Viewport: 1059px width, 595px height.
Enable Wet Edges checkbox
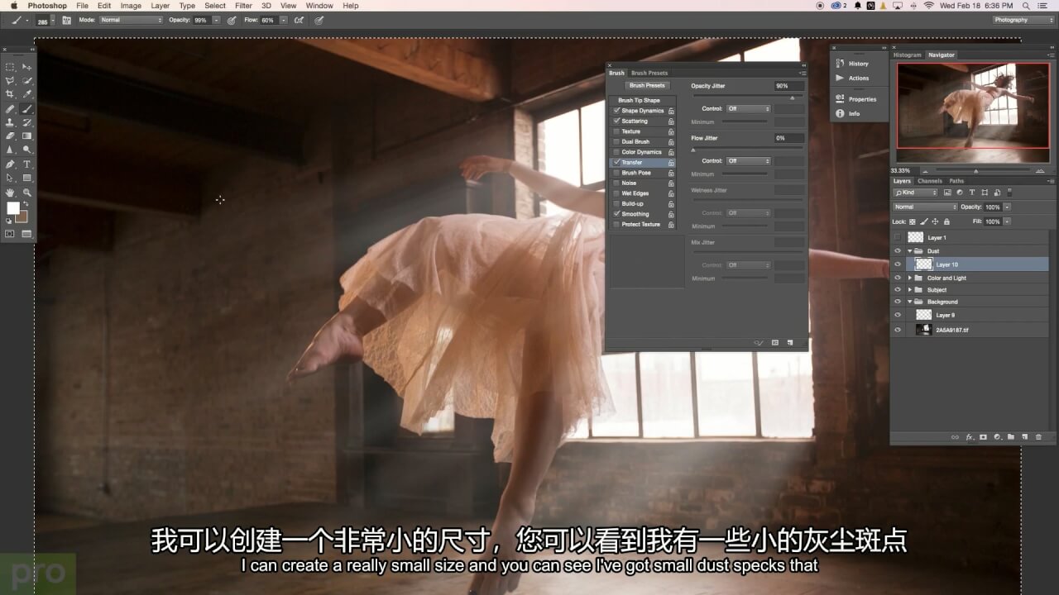[x=616, y=193]
